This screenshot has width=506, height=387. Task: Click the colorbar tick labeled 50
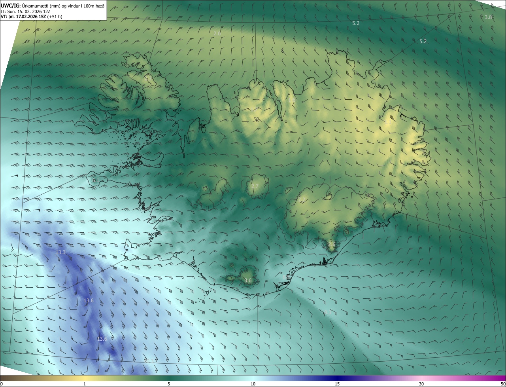click(x=503, y=384)
